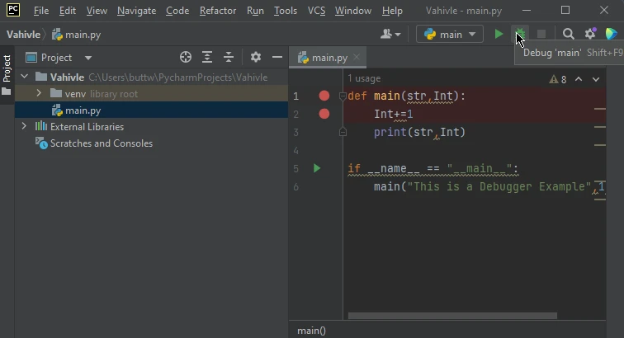Click the Scratches and Consoles clock icon
Image resolution: width=624 pixels, height=338 pixels.
pyautogui.click(x=41, y=143)
